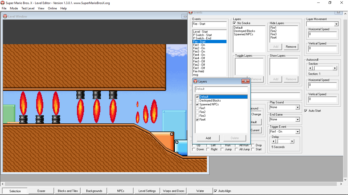Open the Water panel
348x195 pixels.
(x=200, y=191)
